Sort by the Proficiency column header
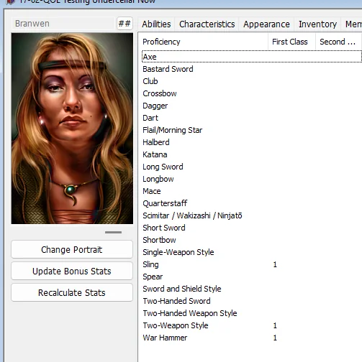The image size is (362, 362). 203,42
